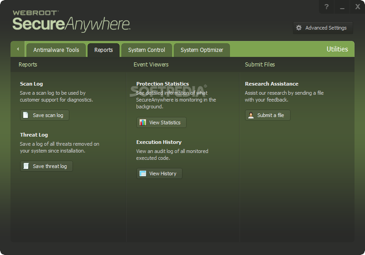The image size is (365, 255).
Task: Click Submit a file button
Action: [268, 115]
